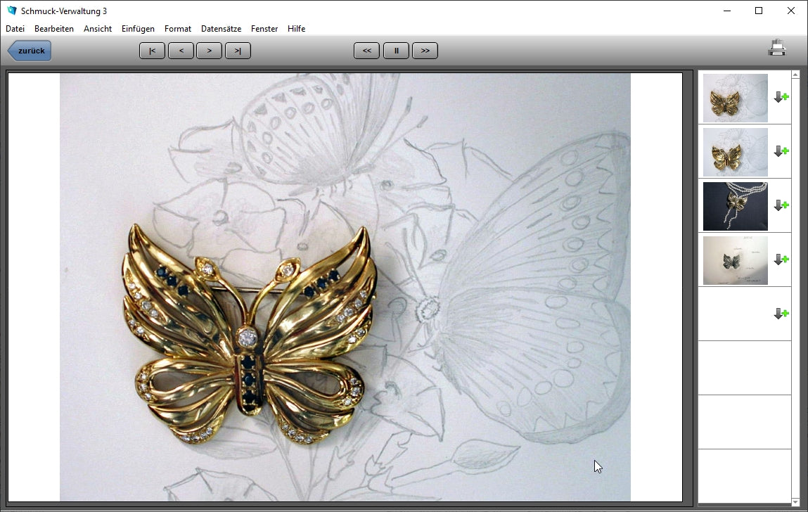The width and height of the screenshot is (808, 512).
Task: Click the thumbnail list scroll down arrow
Action: click(795, 501)
